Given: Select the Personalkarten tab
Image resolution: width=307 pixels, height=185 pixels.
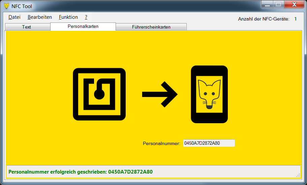Looking at the screenshot, I should tap(83, 26).
